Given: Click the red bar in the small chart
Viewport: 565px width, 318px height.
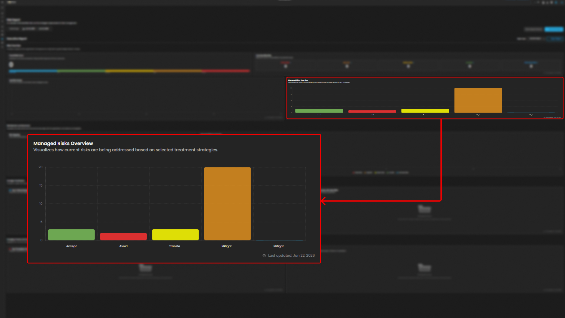Looking at the screenshot, I should point(372,111).
